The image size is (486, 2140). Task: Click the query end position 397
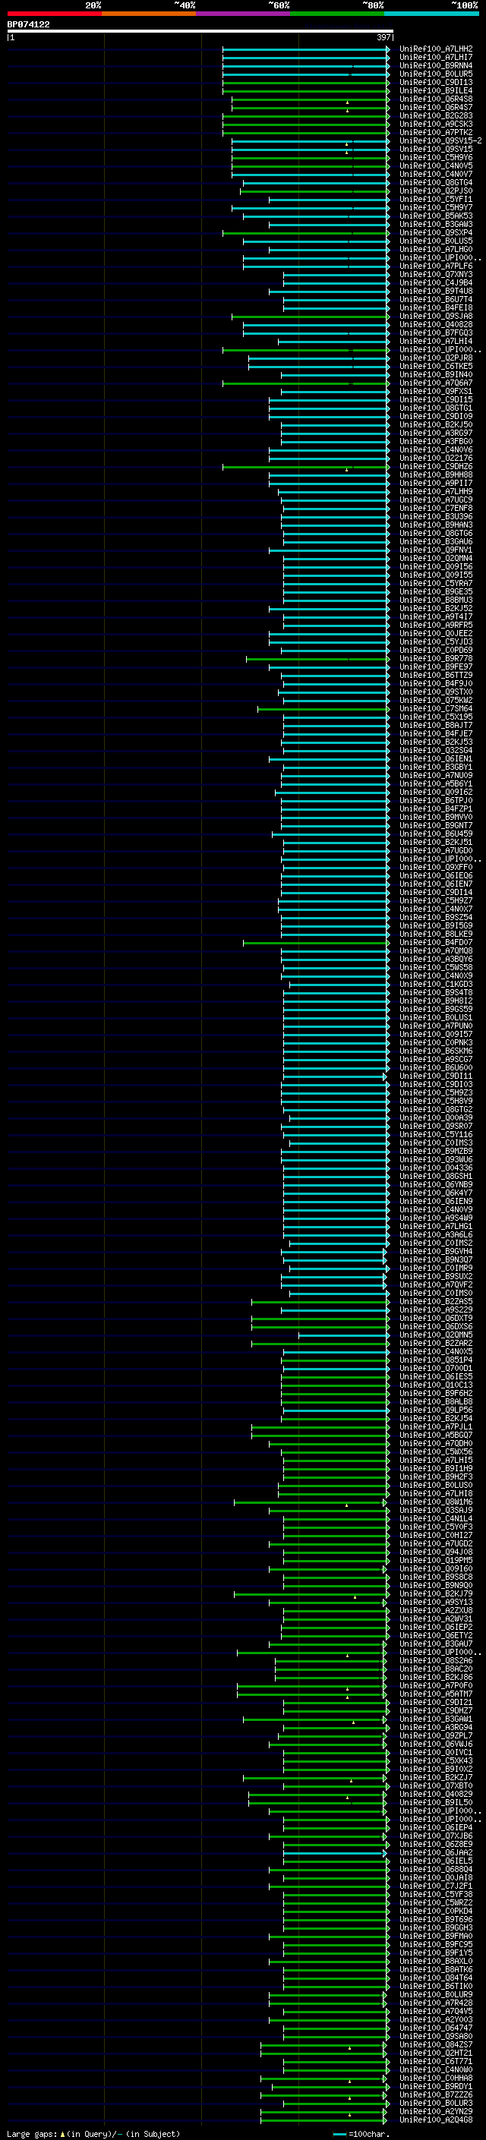[x=383, y=37]
